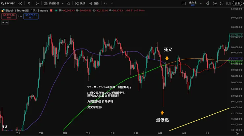The image size is (244, 136).
Task: Expand favorite indicators dropdown arrow
Action: pyautogui.click(x=63, y=3)
